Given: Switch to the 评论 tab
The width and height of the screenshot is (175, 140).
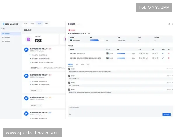Looking at the screenshot, I should click(77, 64).
